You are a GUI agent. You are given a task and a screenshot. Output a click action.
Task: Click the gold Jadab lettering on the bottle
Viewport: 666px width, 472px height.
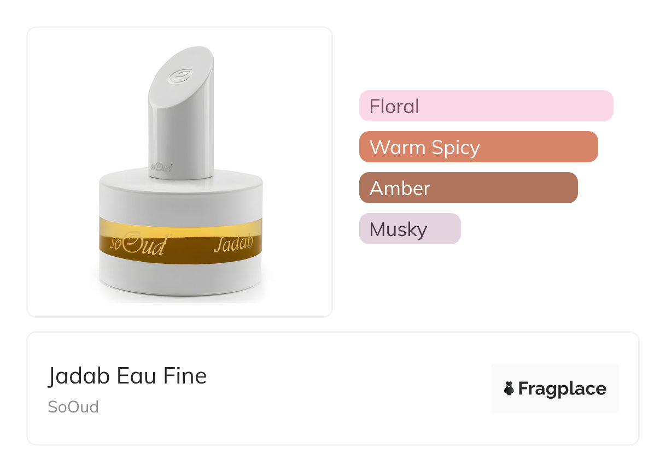[233, 244]
